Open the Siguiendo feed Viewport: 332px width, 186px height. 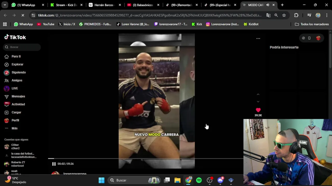pos(15,72)
